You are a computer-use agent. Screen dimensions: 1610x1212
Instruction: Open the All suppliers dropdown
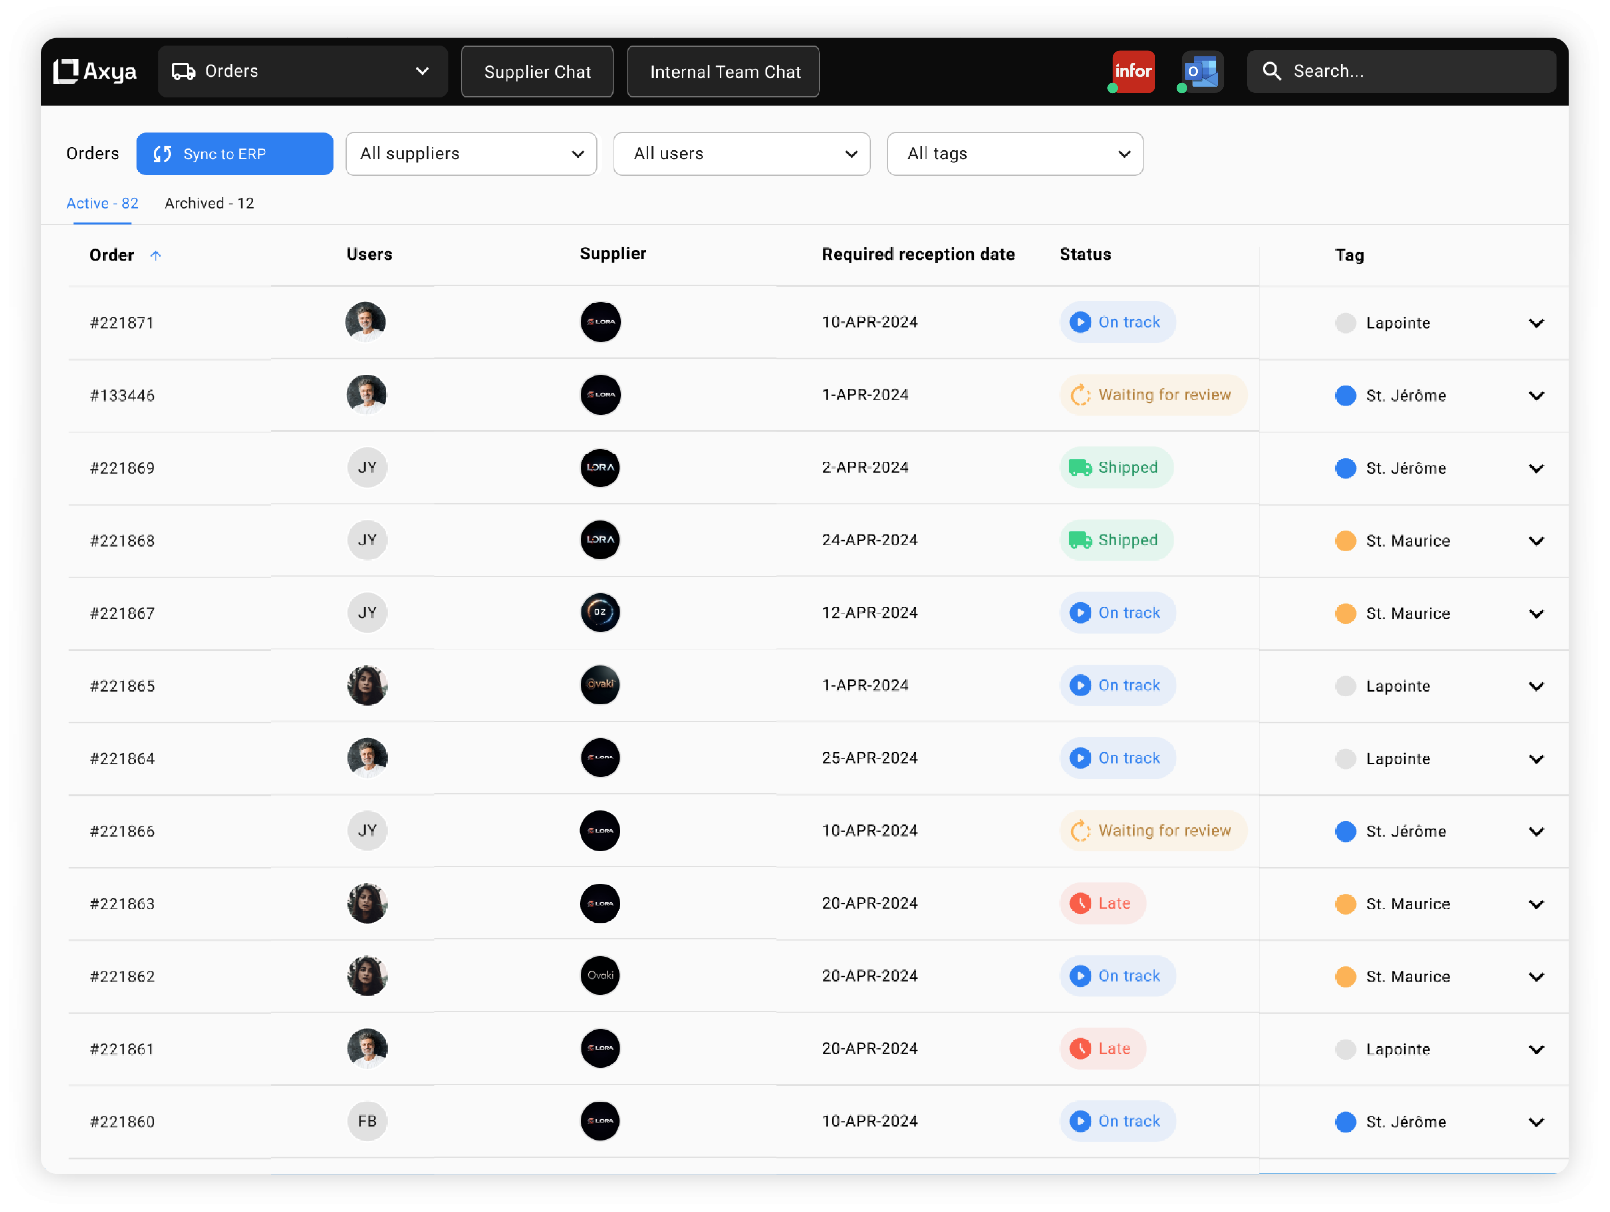(471, 153)
